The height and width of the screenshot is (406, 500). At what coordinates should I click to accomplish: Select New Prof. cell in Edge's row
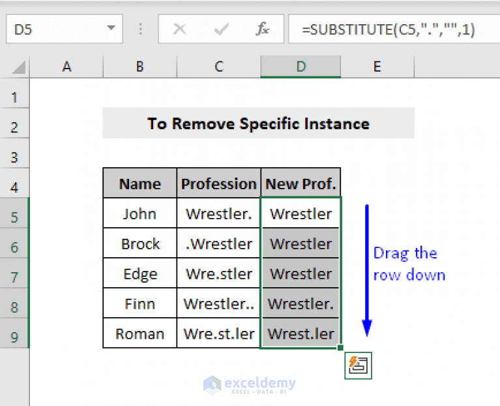click(301, 273)
